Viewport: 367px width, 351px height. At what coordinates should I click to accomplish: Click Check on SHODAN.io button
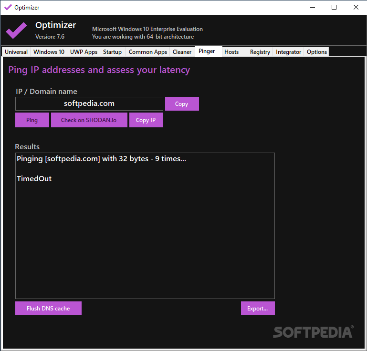[89, 120]
